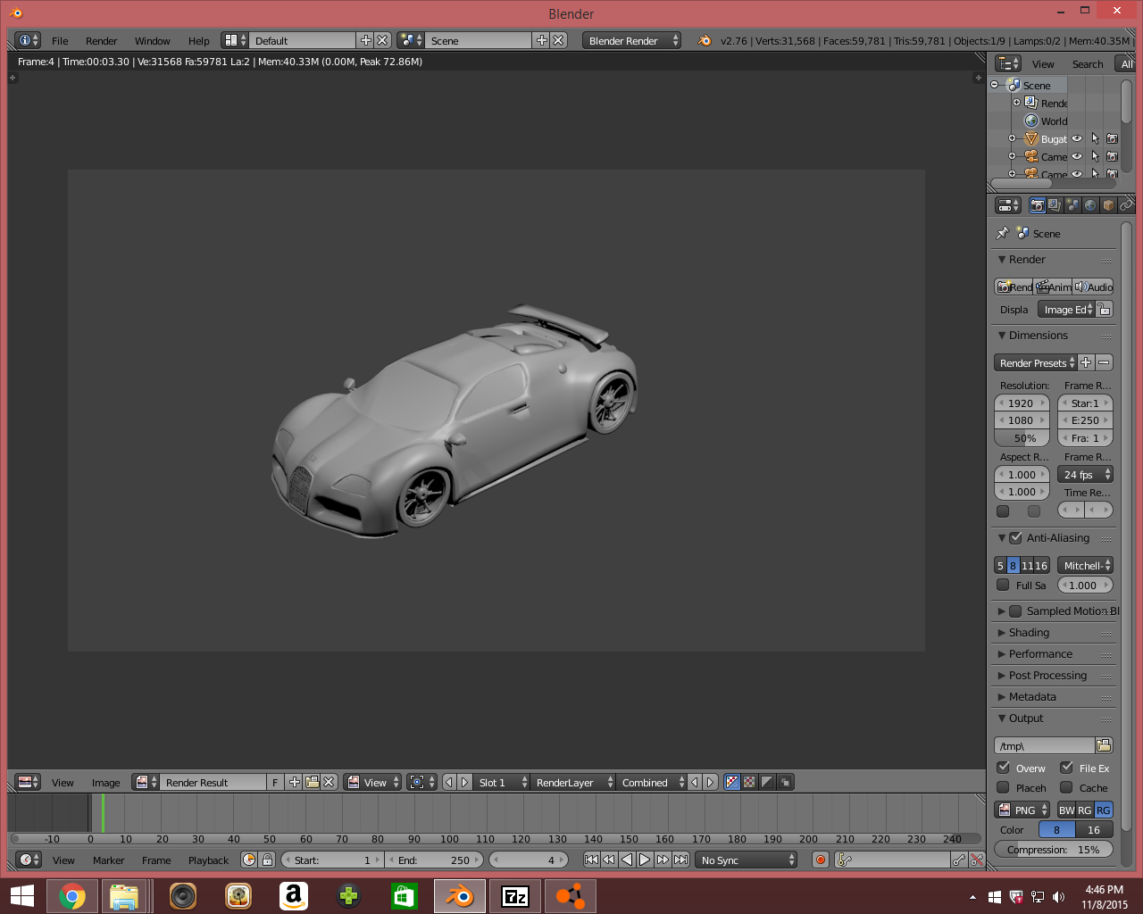Enable Sampled Motion Blur checkbox
Viewport: 1143px width, 914px height.
pyautogui.click(x=1015, y=611)
